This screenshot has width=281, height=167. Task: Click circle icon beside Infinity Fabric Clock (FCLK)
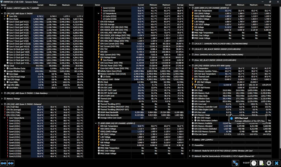coord(99,71)
